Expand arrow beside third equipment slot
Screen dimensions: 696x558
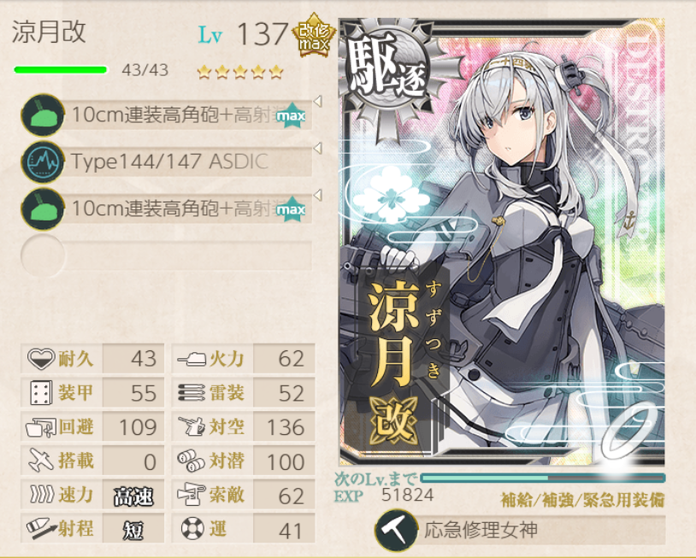tap(317, 195)
